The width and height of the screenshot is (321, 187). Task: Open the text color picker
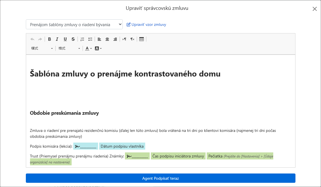point(88,48)
